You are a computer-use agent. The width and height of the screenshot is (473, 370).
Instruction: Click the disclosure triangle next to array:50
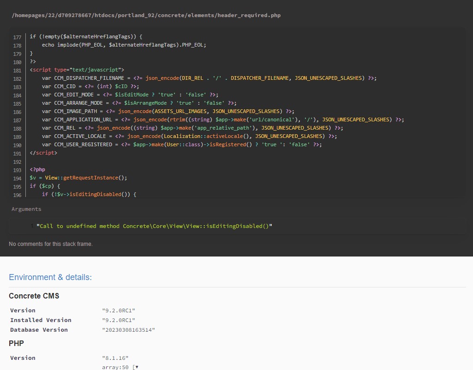pos(136,367)
